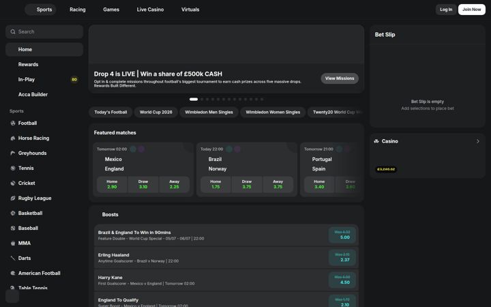Click the Casino dice icon
The height and width of the screenshot is (307, 491).
[376, 141]
